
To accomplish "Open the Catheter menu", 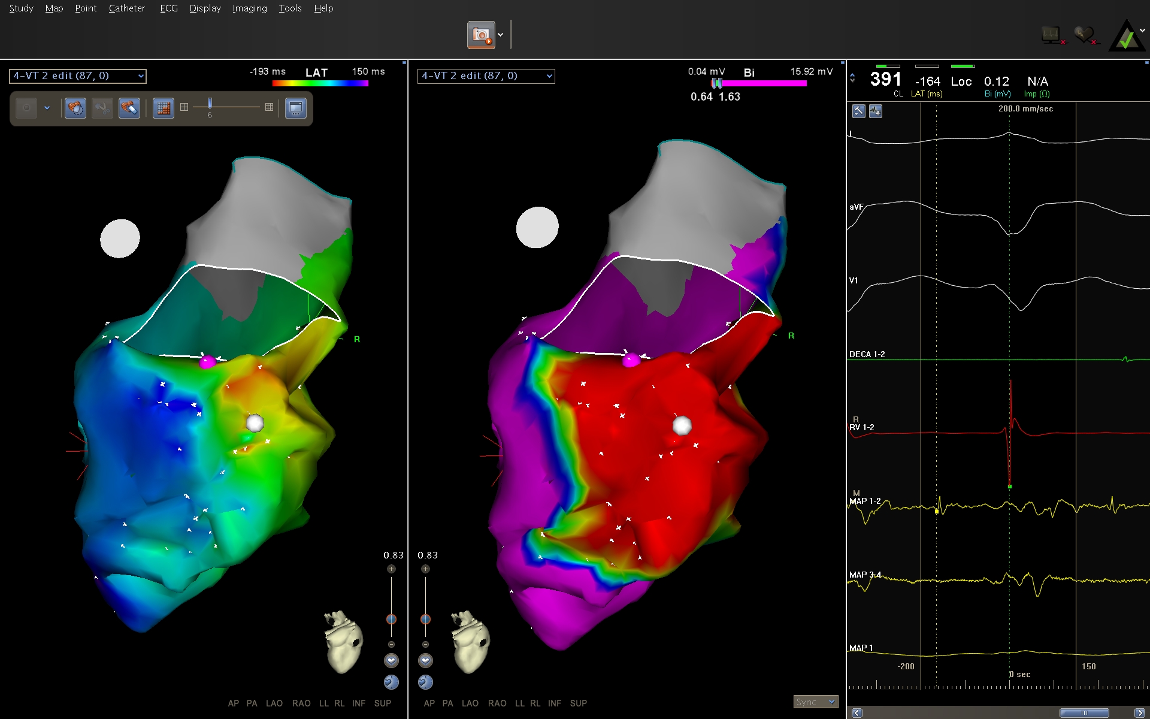I will pos(126,8).
